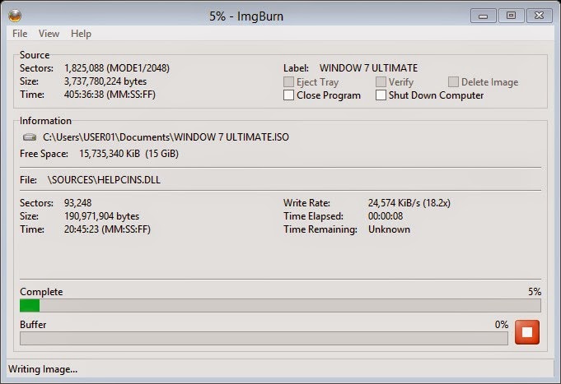Image resolution: width=561 pixels, height=384 pixels.
Task: Close the ImgBurn window
Action: (539, 16)
